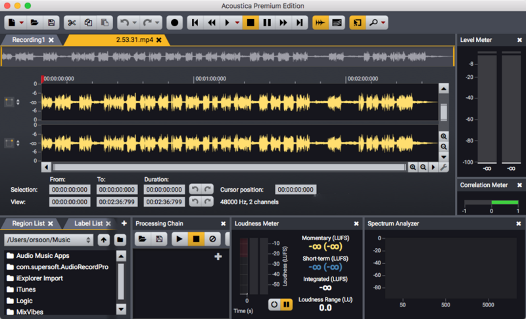Click the vertical waveform scrollbar thumb
This screenshot has width=526, height=319.
(443, 112)
